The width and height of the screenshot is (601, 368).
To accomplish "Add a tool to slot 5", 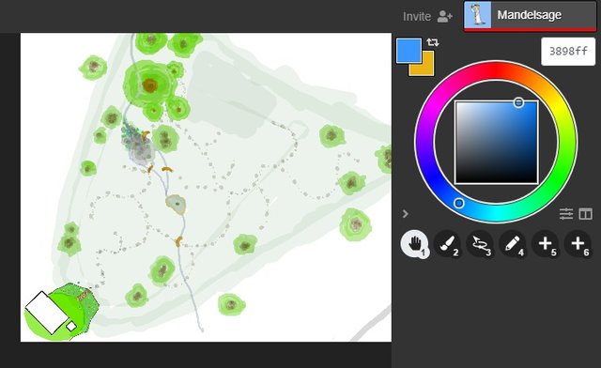I will 545,243.
